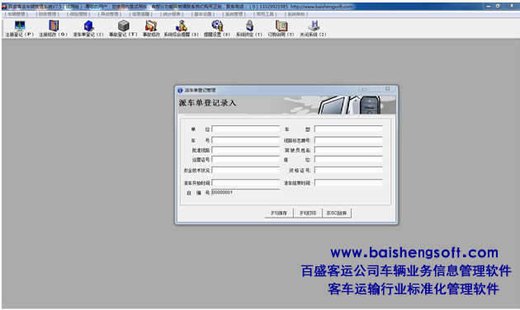This screenshot has height=310, width=520.
Task: Click the ESC放弃 cancel button
Action: pyautogui.click(x=337, y=213)
